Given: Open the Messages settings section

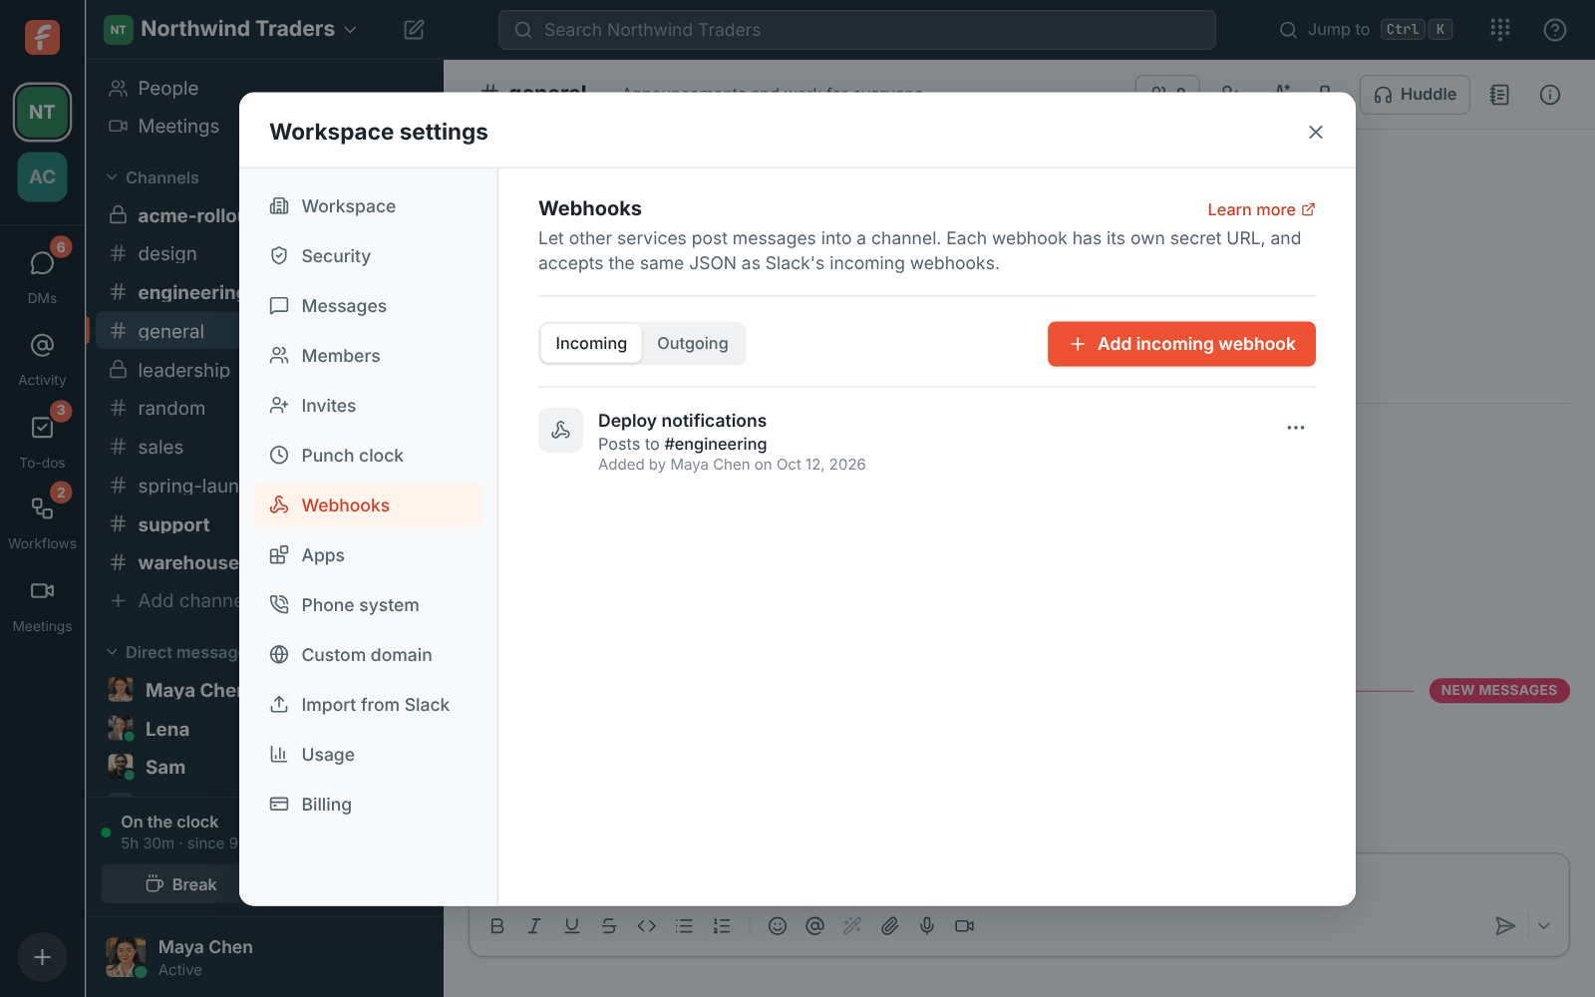Looking at the screenshot, I should click(x=368, y=306).
